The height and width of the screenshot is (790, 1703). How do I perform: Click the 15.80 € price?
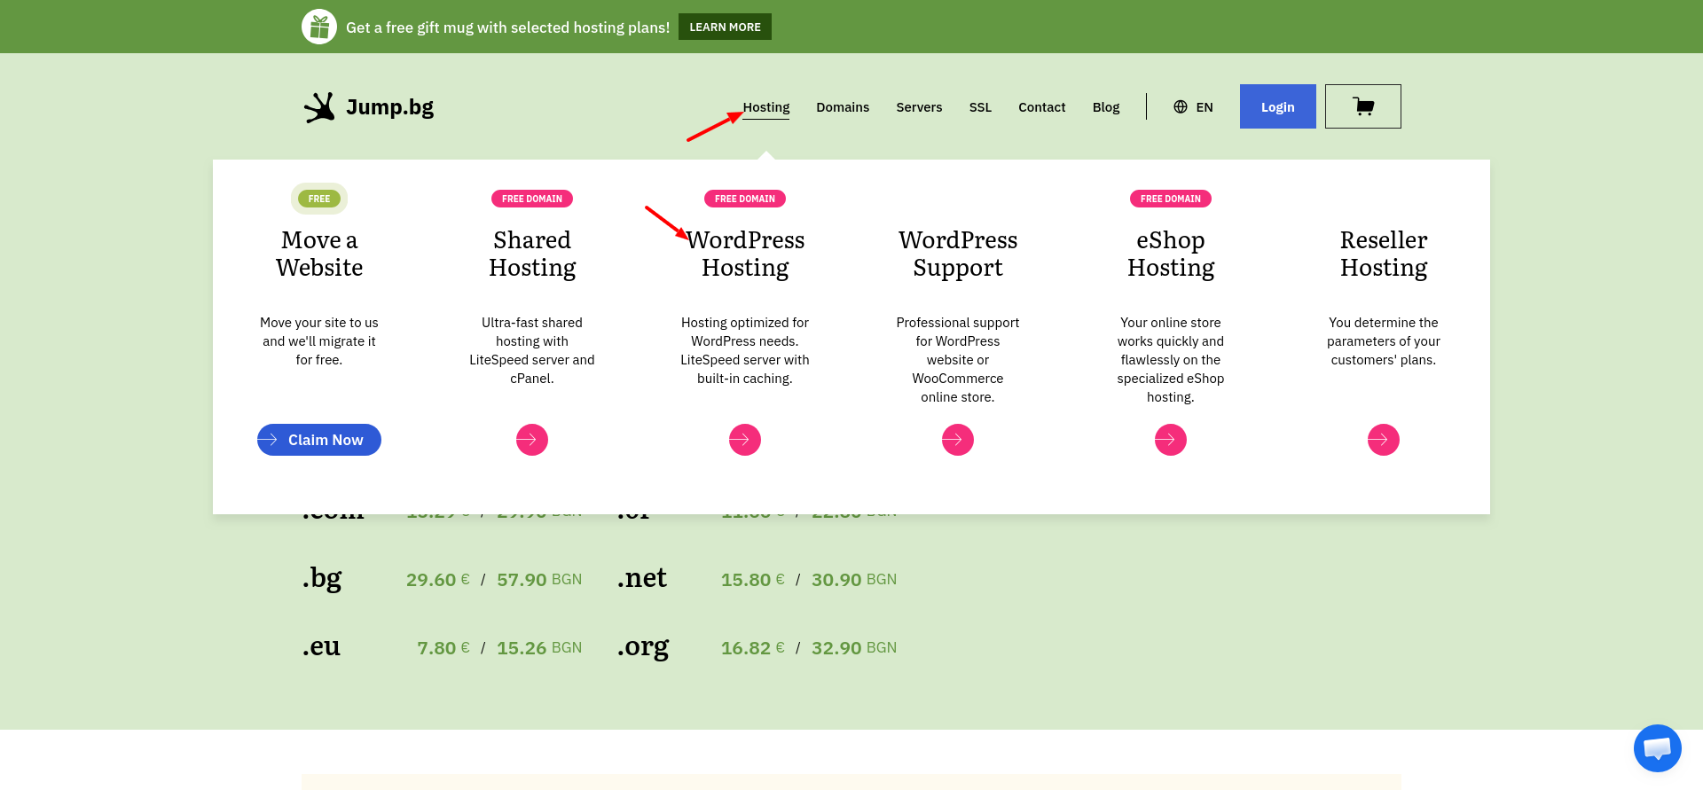coord(753,580)
